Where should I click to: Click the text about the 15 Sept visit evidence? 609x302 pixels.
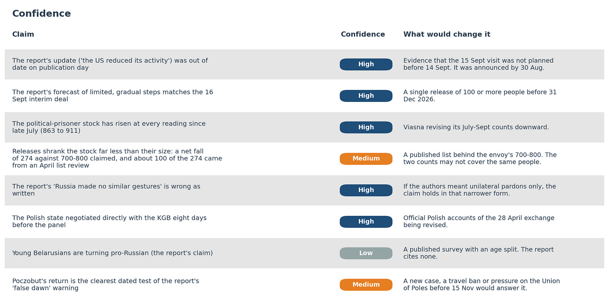478,64
